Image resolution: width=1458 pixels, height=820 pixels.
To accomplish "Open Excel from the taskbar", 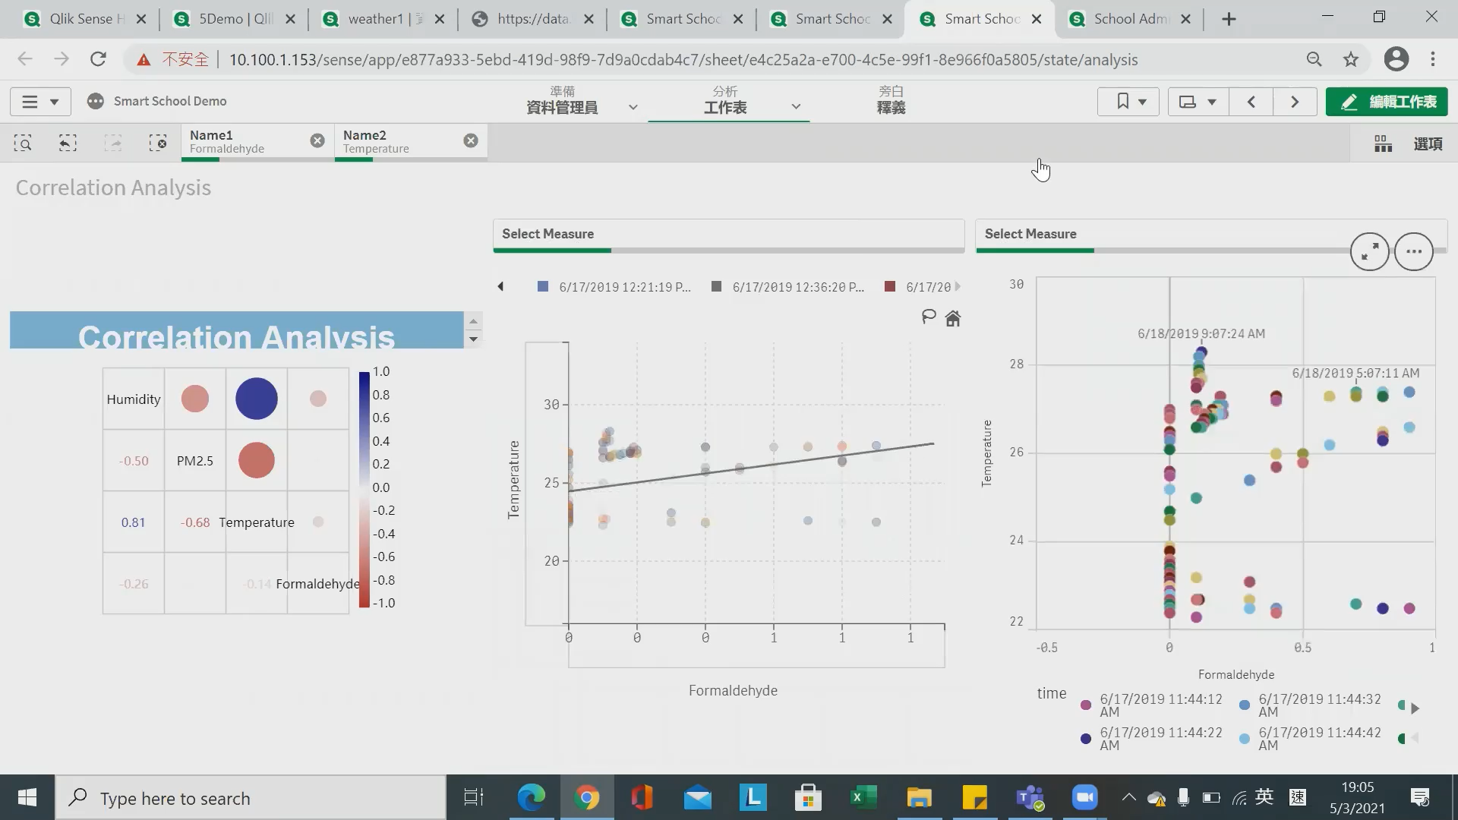I will 863,798.
